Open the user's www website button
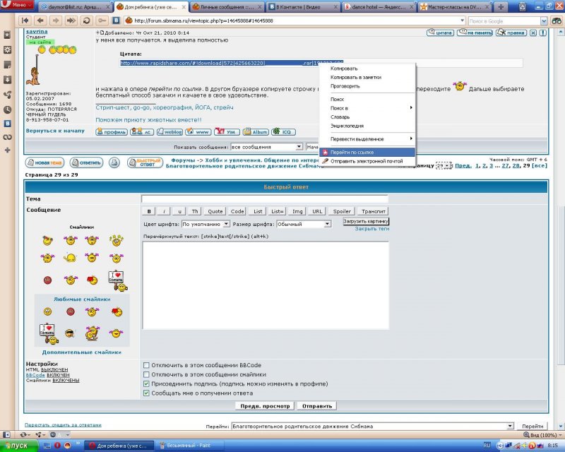This screenshot has height=452, width=565. coord(198,132)
